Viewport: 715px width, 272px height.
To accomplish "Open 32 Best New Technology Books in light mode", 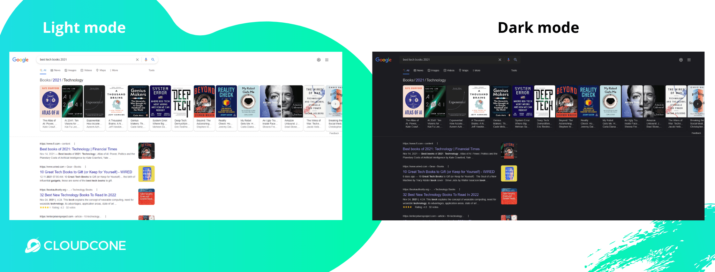I will 78,195.
